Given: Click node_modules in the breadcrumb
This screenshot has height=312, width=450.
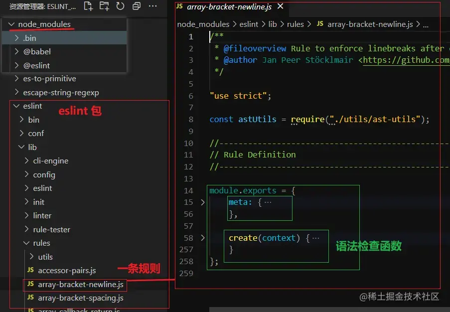Looking at the screenshot, I should pos(203,24).
